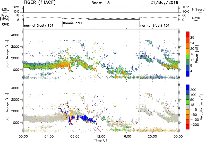Click the 18 tick on frequency axis
This screenshot has width=206, height=142.
point(17,15)
